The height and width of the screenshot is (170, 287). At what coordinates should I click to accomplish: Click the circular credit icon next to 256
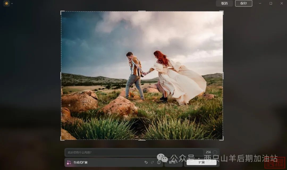tap(215, 152)
